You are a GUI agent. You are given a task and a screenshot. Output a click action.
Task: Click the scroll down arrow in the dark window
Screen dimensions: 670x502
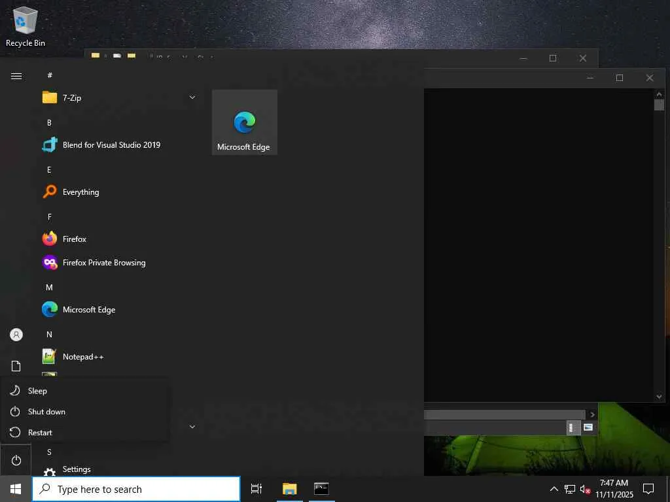(659, 397)
